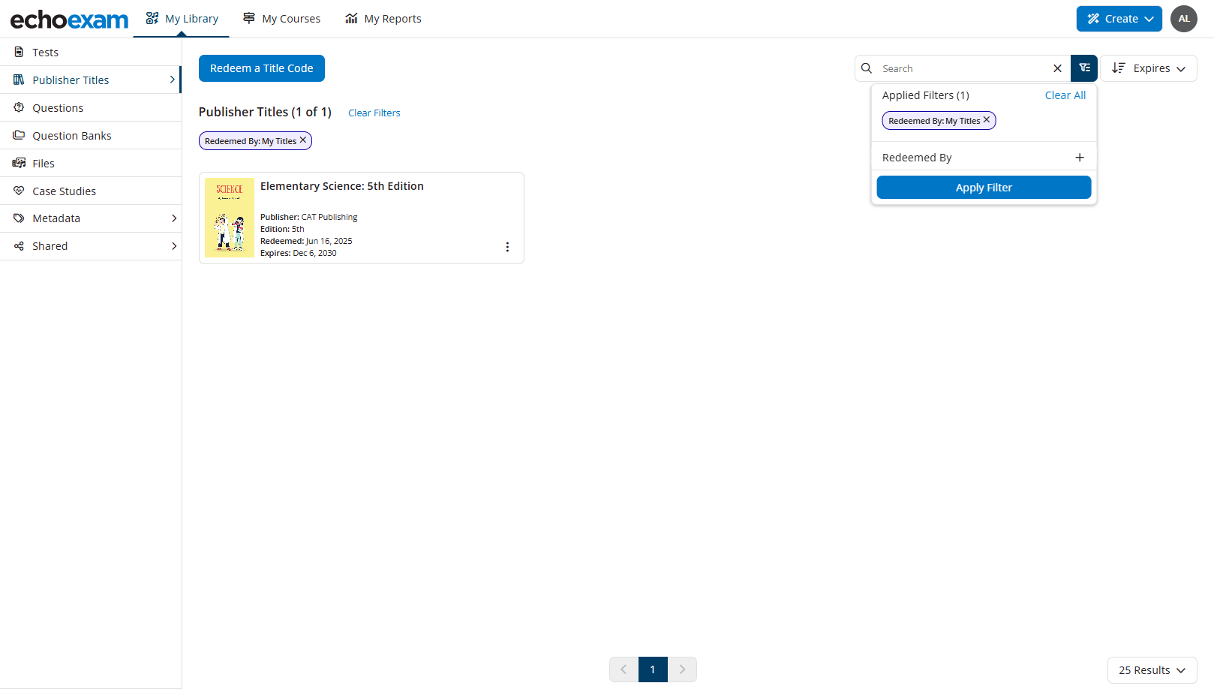1214x689 pixels.
Task: Open Elementary Science: 5th Edition title
Action: (x=342, y=186)
